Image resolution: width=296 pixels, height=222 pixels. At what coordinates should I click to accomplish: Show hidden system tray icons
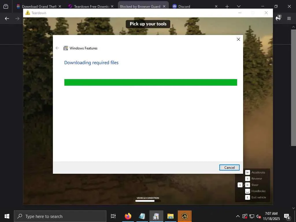coord(238,216)
